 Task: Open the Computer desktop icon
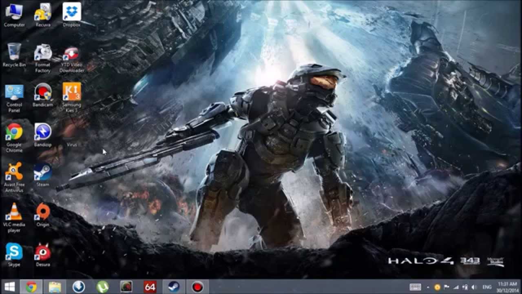[14, 15]
